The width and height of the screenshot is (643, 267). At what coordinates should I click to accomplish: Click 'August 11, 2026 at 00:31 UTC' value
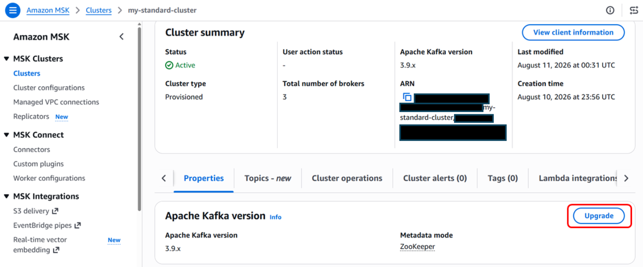click(x=566, y=65)
